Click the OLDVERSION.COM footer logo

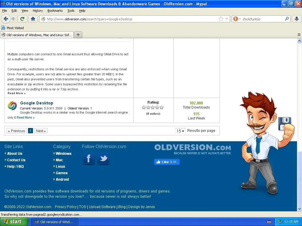click(193, 149)
